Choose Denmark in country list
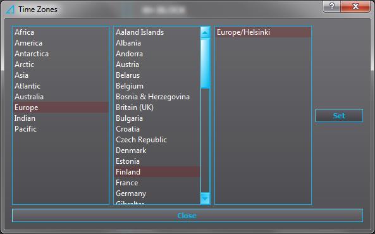 (157, 151)
